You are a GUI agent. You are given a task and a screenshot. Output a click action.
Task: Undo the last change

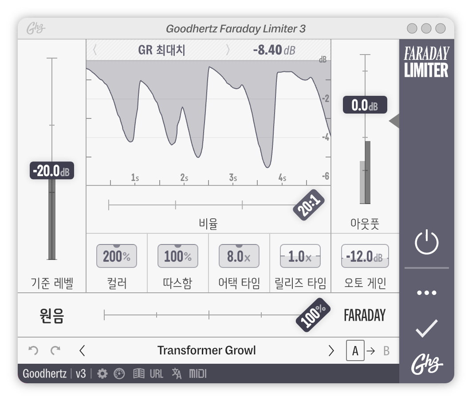tap(33, 350)
